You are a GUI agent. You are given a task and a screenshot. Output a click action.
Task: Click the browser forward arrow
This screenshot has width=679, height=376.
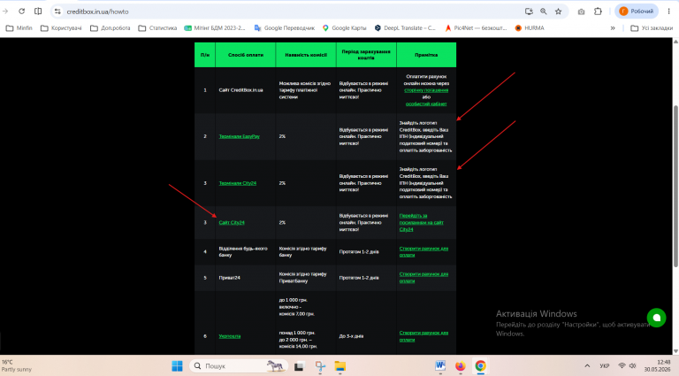5,12
